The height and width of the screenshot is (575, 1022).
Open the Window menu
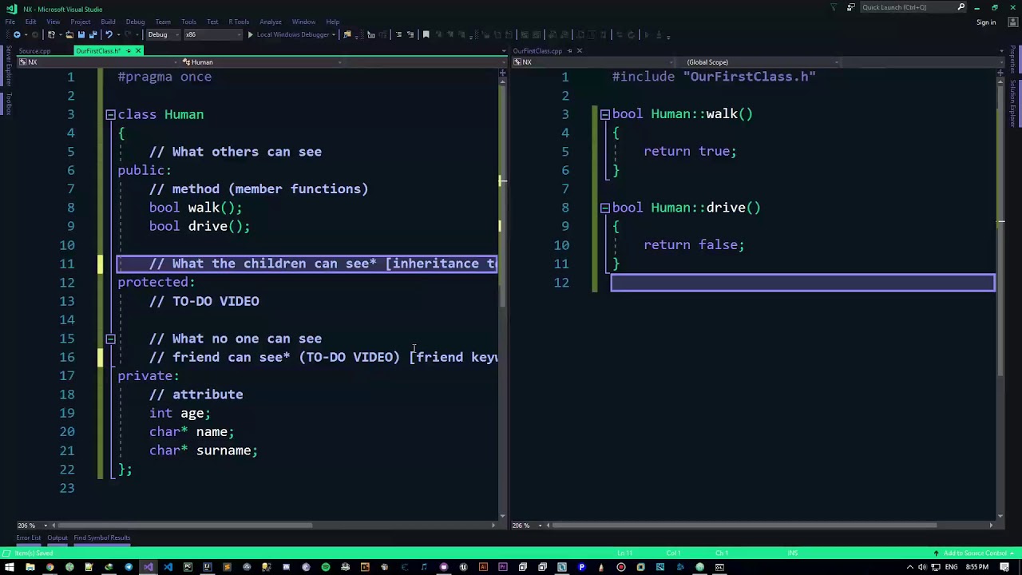(x=303, y=22)
